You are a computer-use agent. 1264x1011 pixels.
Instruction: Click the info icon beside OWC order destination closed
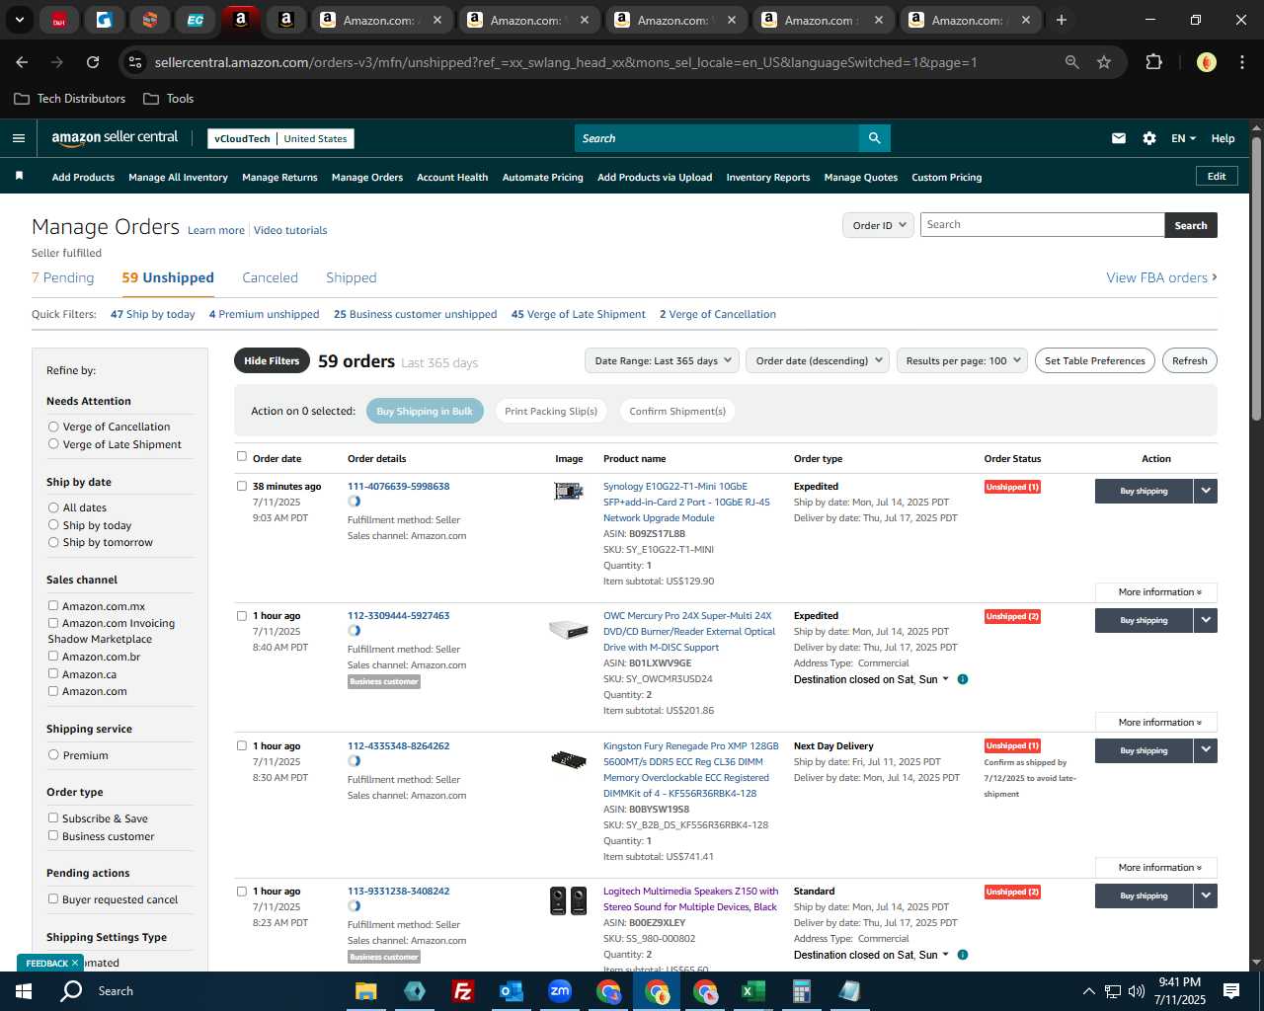coord(963,679)
